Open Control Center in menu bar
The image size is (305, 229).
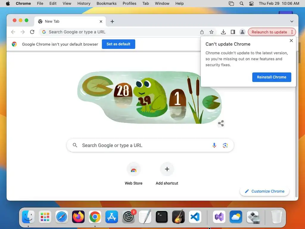251,4
